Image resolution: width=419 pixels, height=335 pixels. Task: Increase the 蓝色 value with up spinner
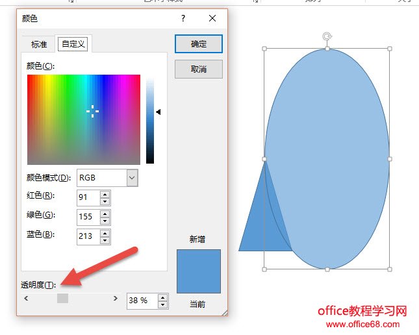click(105, 232)
